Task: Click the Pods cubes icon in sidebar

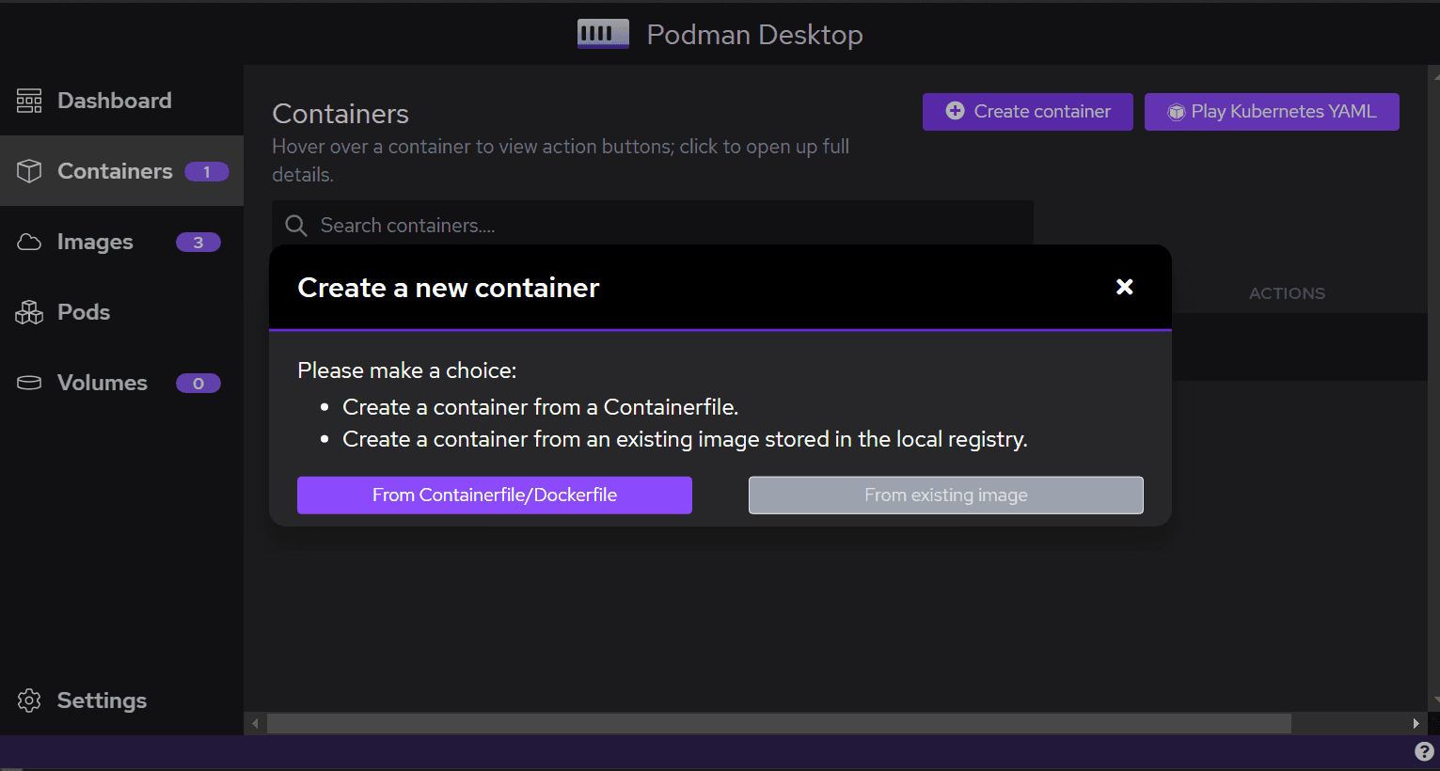Action: [29, 312]
